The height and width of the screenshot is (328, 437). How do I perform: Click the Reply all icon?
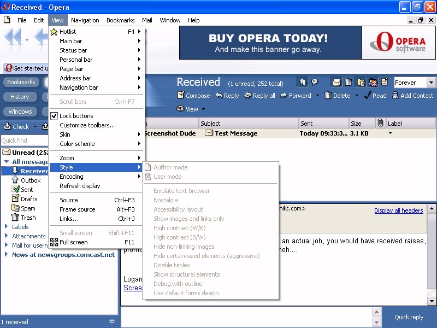pos(248,96)
